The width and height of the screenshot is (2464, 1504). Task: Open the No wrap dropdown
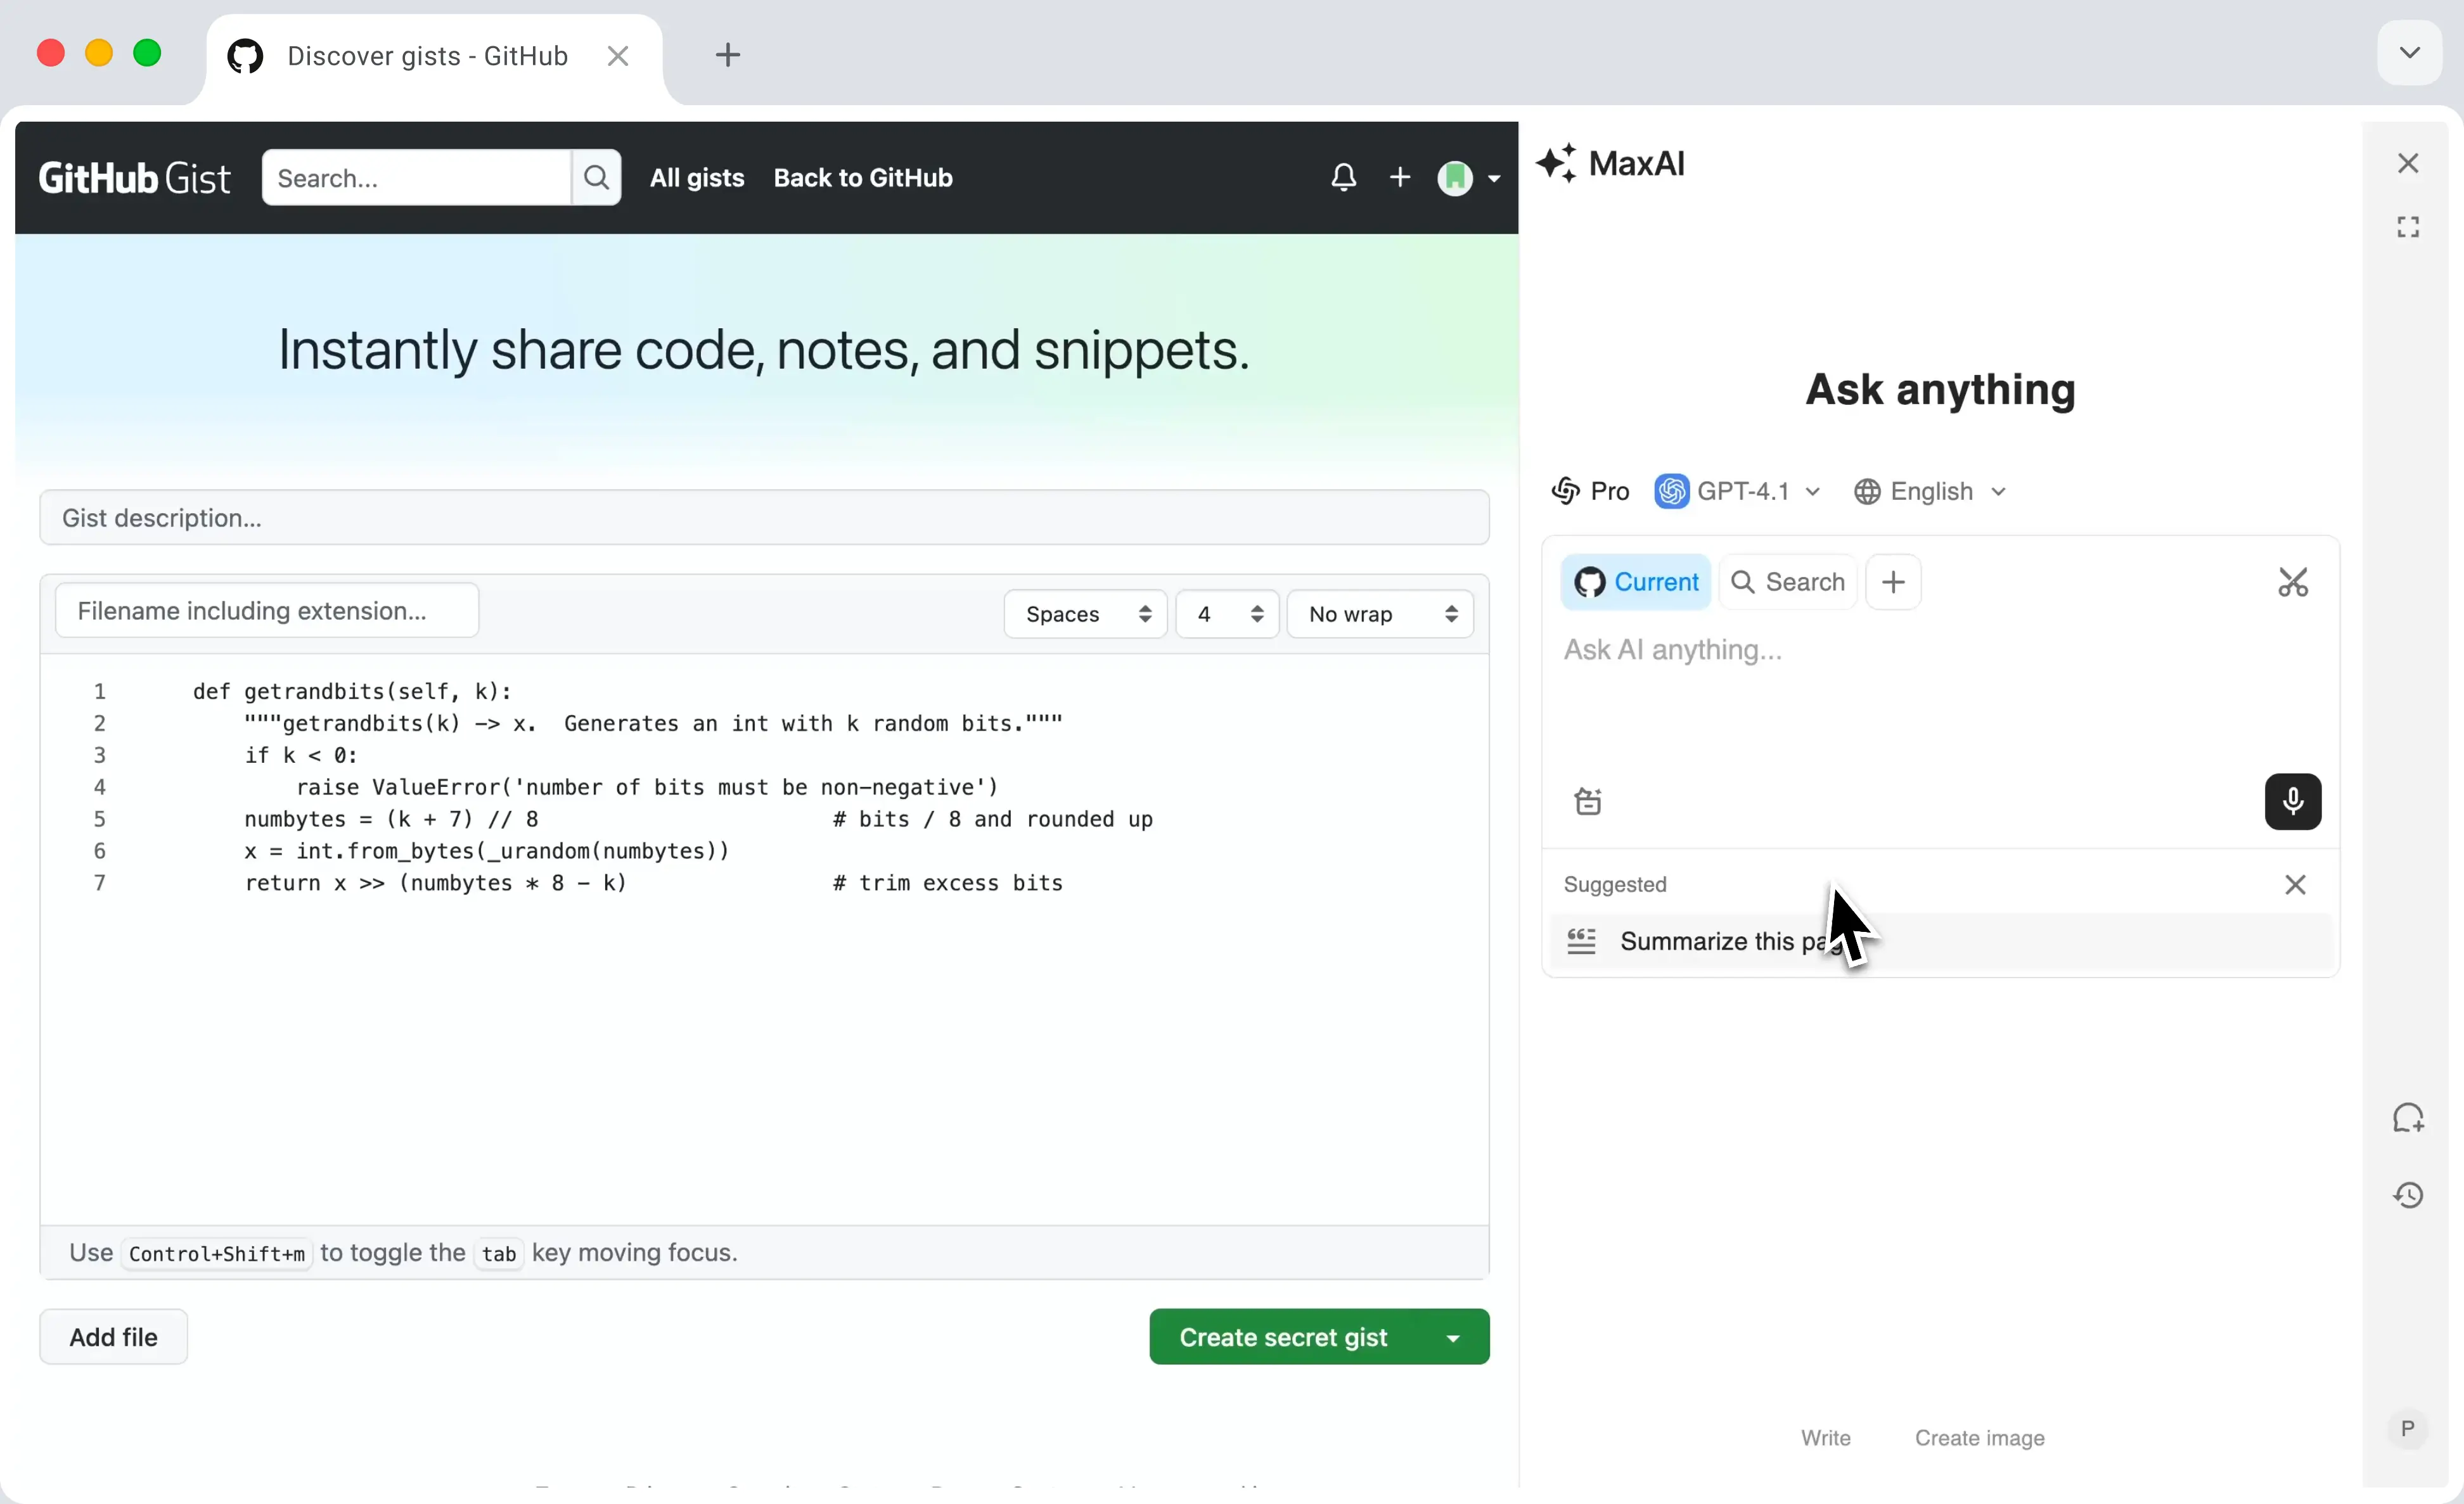point(1380,614)
